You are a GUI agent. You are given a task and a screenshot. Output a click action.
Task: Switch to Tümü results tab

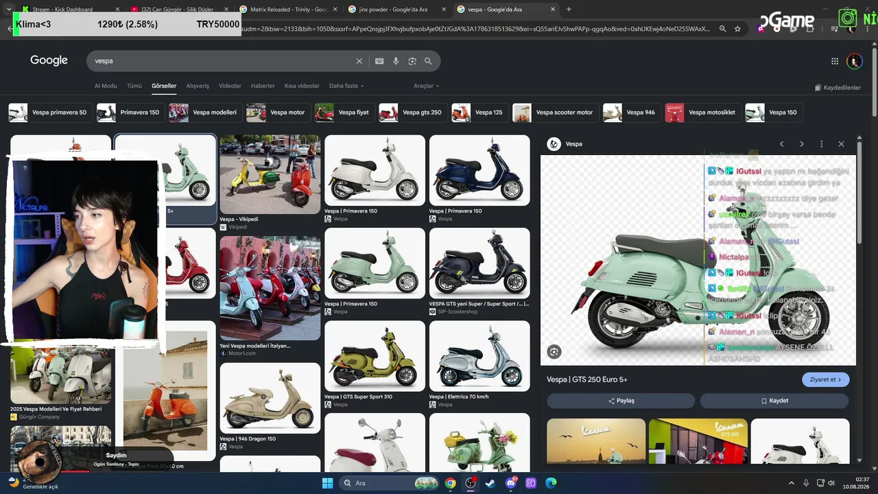pos(134,86)
